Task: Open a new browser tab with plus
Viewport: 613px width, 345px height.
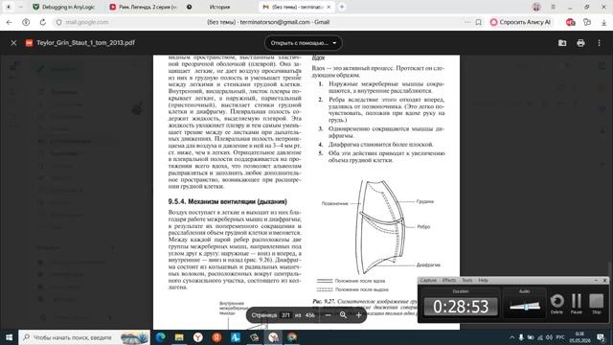Action: [x=342, y=7]
